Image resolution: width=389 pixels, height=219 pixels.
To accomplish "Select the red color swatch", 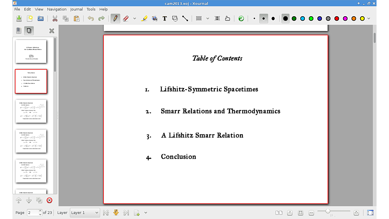I will (337, 19).
